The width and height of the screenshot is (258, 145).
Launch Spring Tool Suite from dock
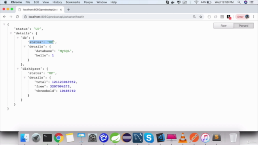tap(115, 138)
